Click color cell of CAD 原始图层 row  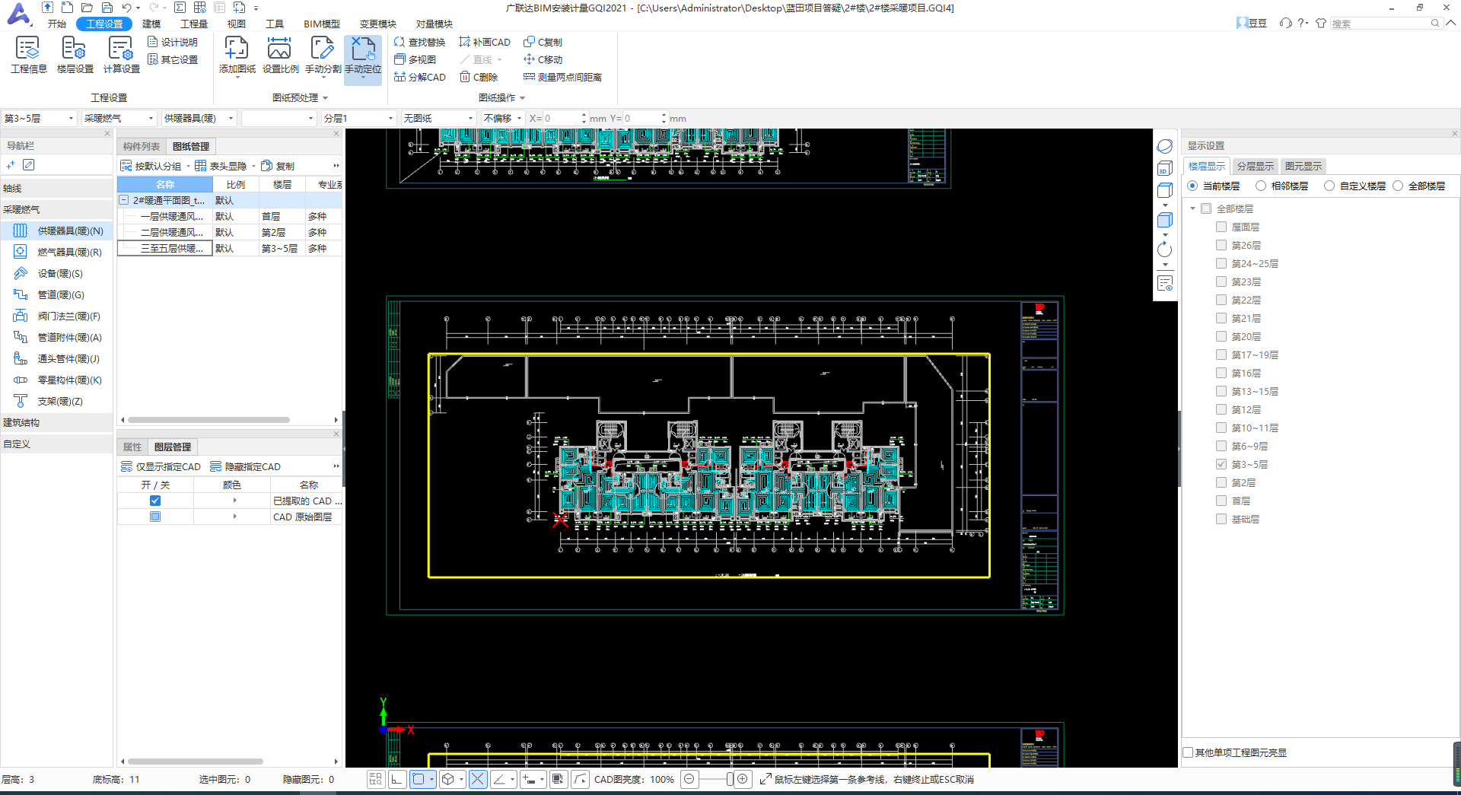tap(231, 517)
